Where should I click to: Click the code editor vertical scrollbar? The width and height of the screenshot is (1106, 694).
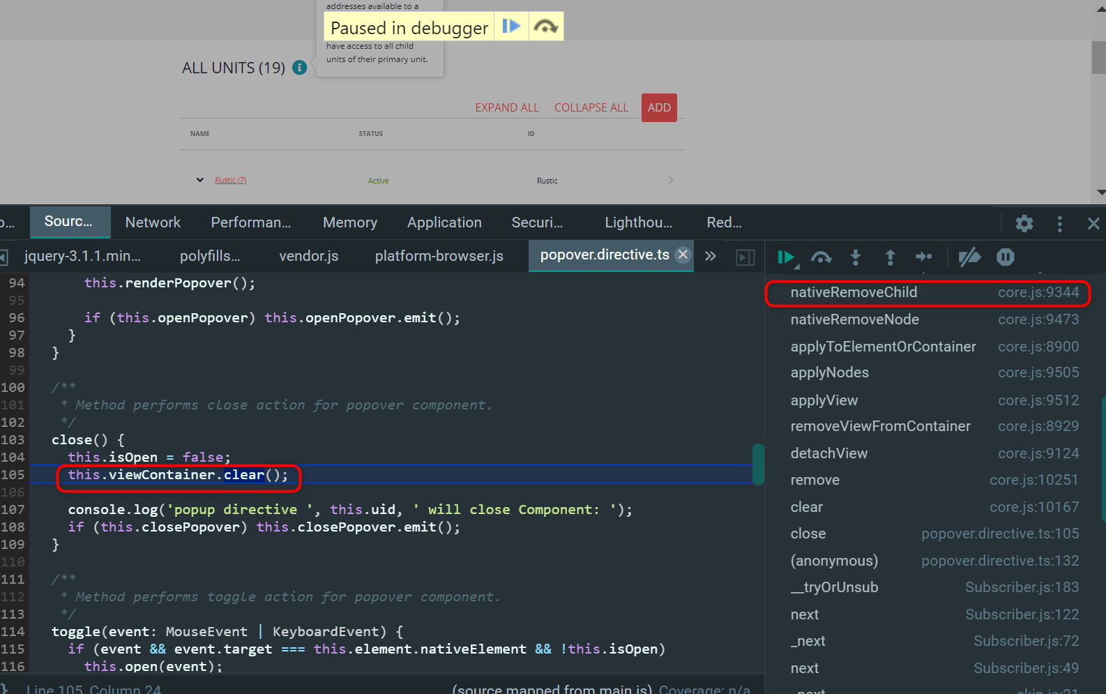(758, 464)
